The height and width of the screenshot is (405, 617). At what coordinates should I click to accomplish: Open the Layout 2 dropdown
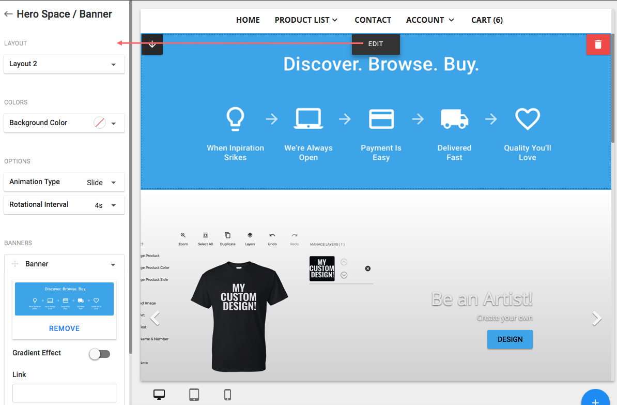(x=64, y=64)
